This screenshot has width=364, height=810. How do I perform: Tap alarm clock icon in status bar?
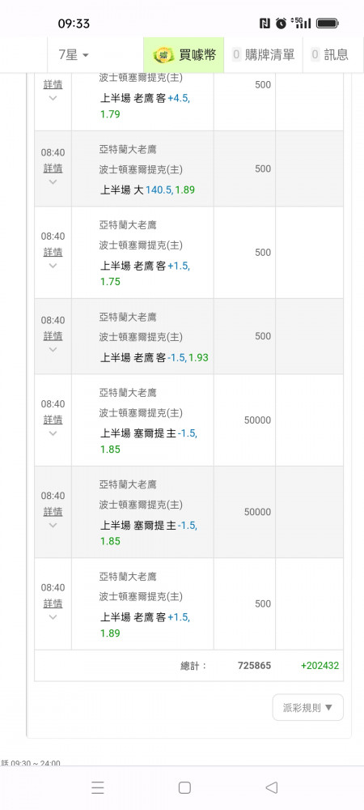pyautogui.click(x=281, y=23)
